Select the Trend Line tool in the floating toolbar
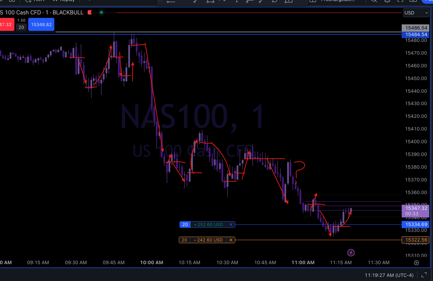 pyautogui.click(x=194, y=2)
